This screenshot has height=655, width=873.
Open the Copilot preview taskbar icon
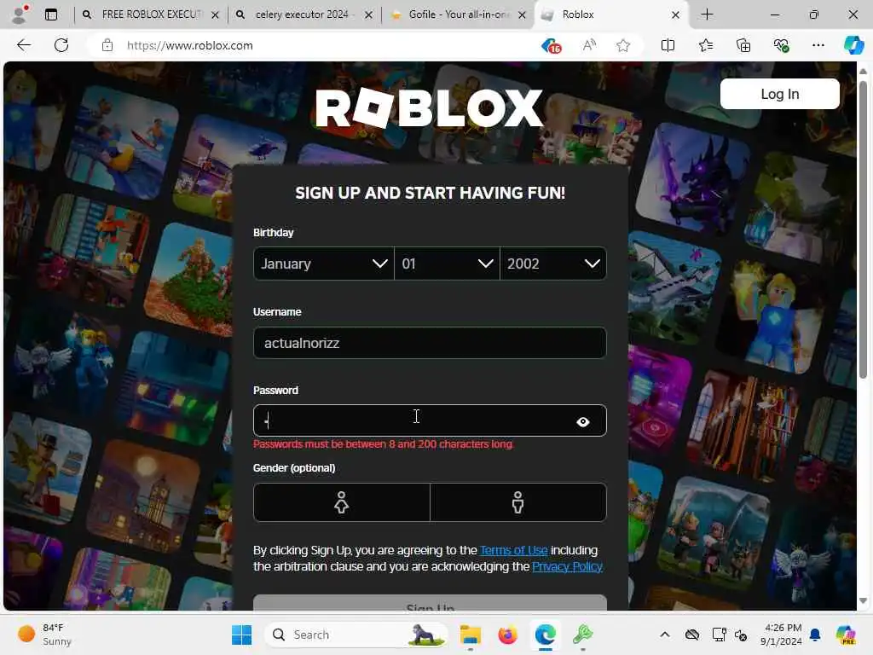pyautogui.click(x=846, y=635)
